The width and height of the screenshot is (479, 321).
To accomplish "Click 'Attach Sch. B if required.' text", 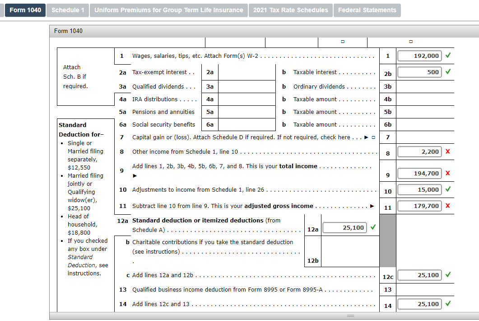I will [x=75, y=77].
